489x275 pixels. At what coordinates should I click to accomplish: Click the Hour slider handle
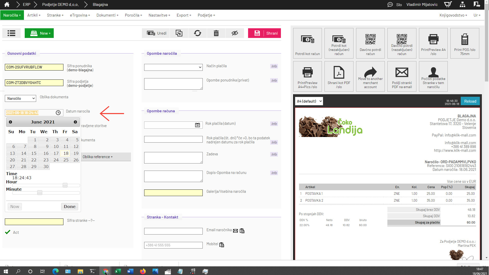[x=65, y=185]
